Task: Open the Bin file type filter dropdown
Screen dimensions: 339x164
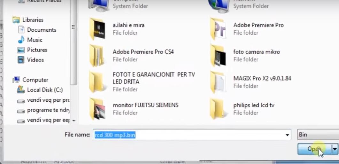Action: [318, 135]
